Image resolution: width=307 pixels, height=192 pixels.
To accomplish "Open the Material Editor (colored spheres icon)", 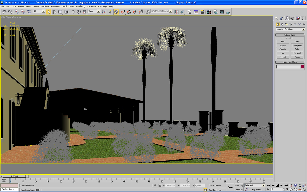I will click(x=209, y=12).
